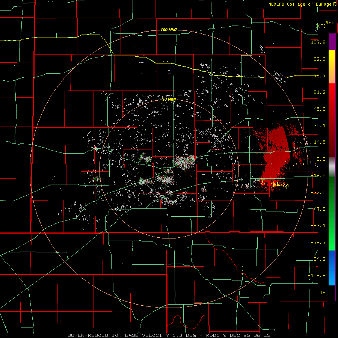This screenshot has width=338, height=338.
Task: Click the 107.8 velocity scale value
Action: tap(318, 42)
